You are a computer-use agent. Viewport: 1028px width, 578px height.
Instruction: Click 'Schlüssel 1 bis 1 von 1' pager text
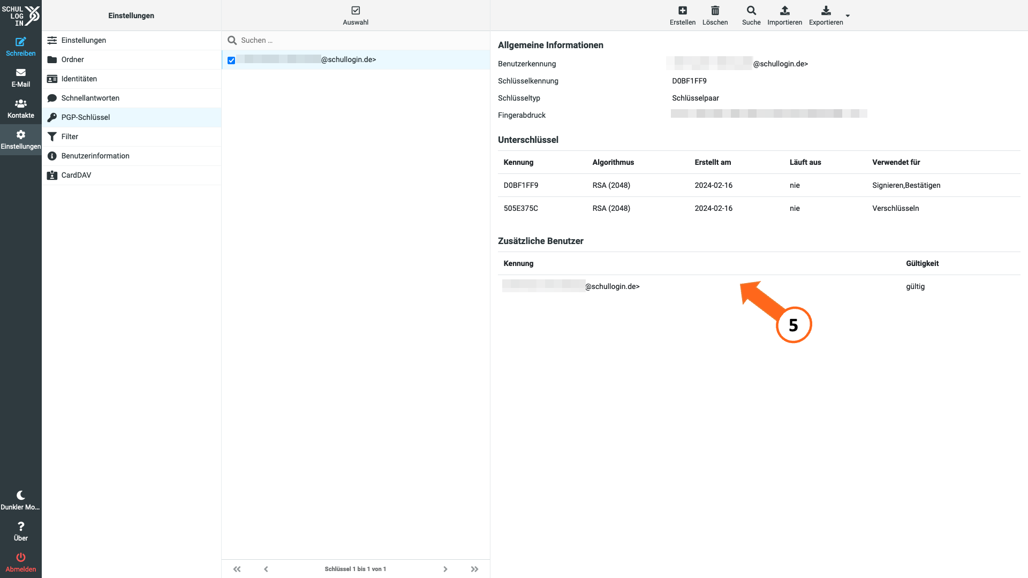(x=355, y=569)
